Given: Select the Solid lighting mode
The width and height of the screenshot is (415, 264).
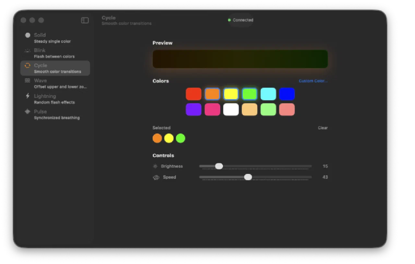Looking at the screenshot, I should [x=55, y=38].
